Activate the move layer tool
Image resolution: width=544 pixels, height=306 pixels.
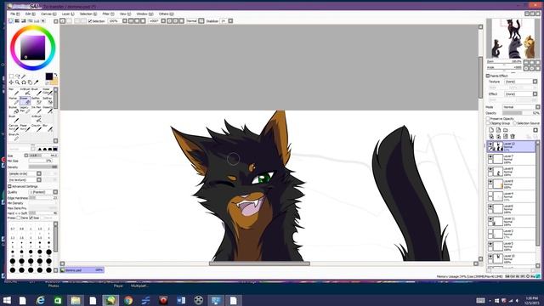tap(11, 82)
